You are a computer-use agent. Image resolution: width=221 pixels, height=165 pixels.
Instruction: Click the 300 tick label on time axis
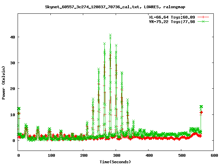pyautogui.click(x=116, y=155)
